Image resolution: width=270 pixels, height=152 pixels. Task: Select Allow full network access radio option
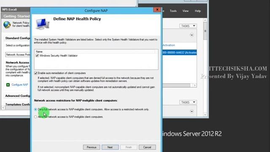coord(35,117)
